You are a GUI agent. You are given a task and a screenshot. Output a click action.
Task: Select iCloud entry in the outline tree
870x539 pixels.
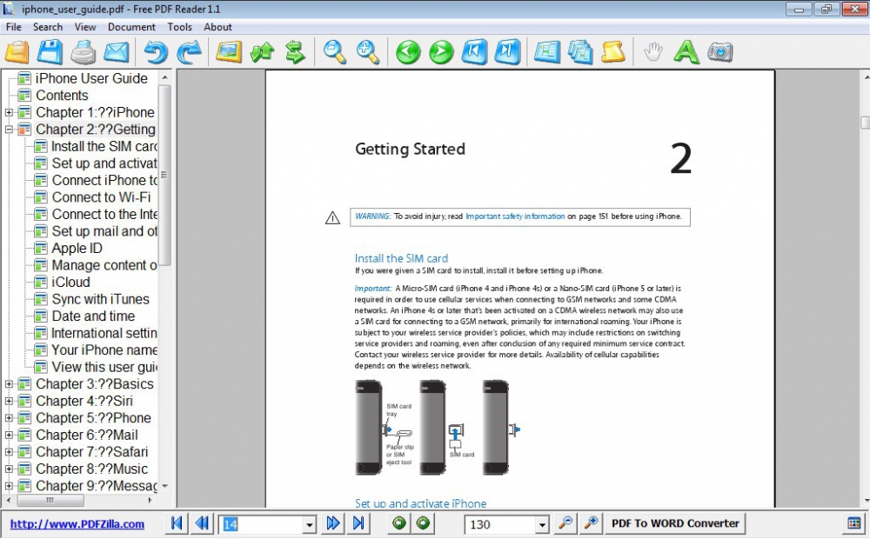[x=70, y=283]
